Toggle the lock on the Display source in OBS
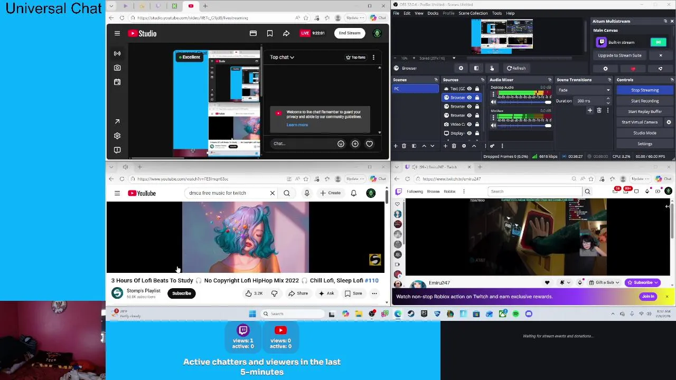The height and width of the screenshot is (380, 676). pyautogui.click(x=477, y=133)
